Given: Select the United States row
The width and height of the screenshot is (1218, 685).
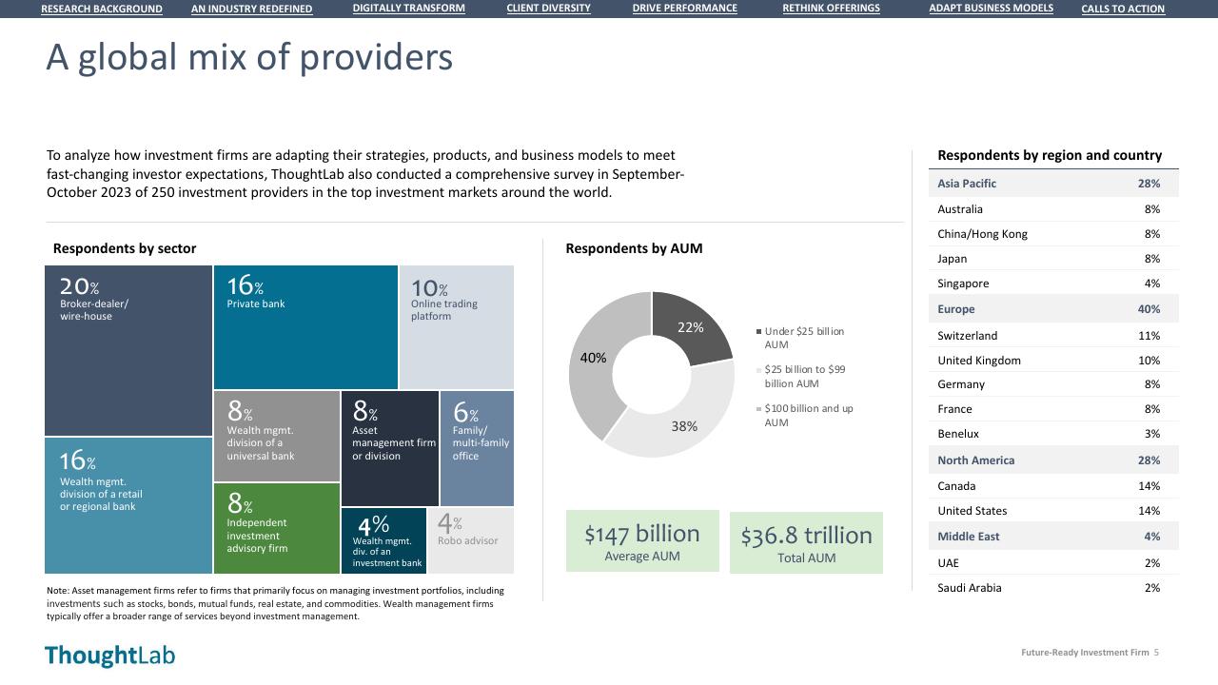Looking at the screenshot, I should (x=1053, y=511).
